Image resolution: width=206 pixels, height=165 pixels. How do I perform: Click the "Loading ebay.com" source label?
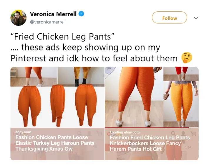point(125,132)
